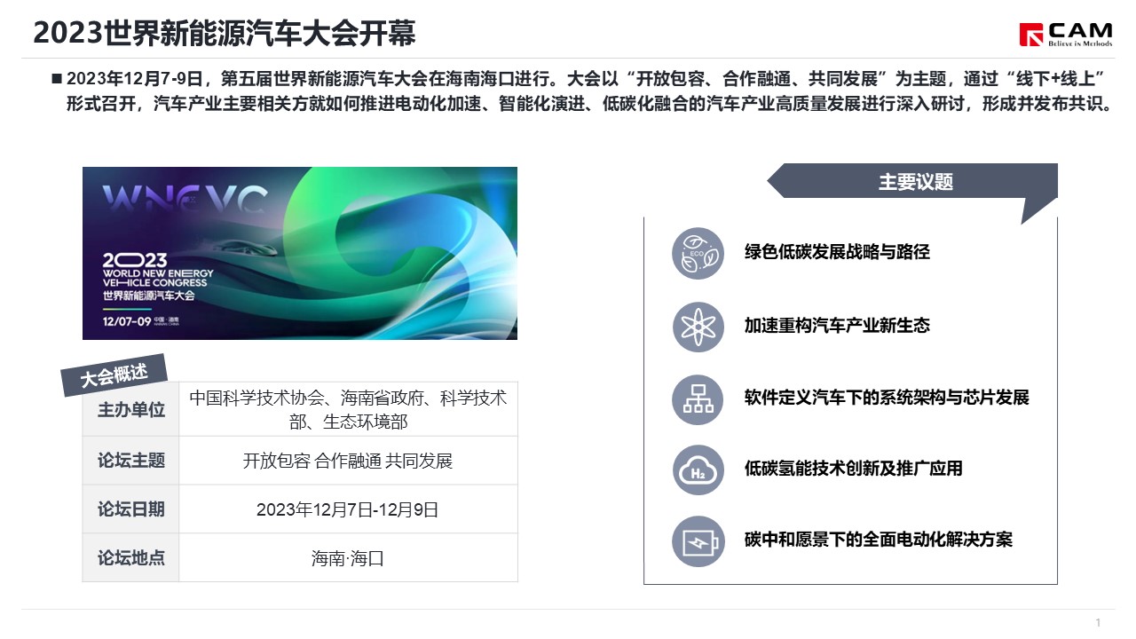Select the 论坛主题 table header cell
This screenshot has width=1136, height=639.
(131, 461)
